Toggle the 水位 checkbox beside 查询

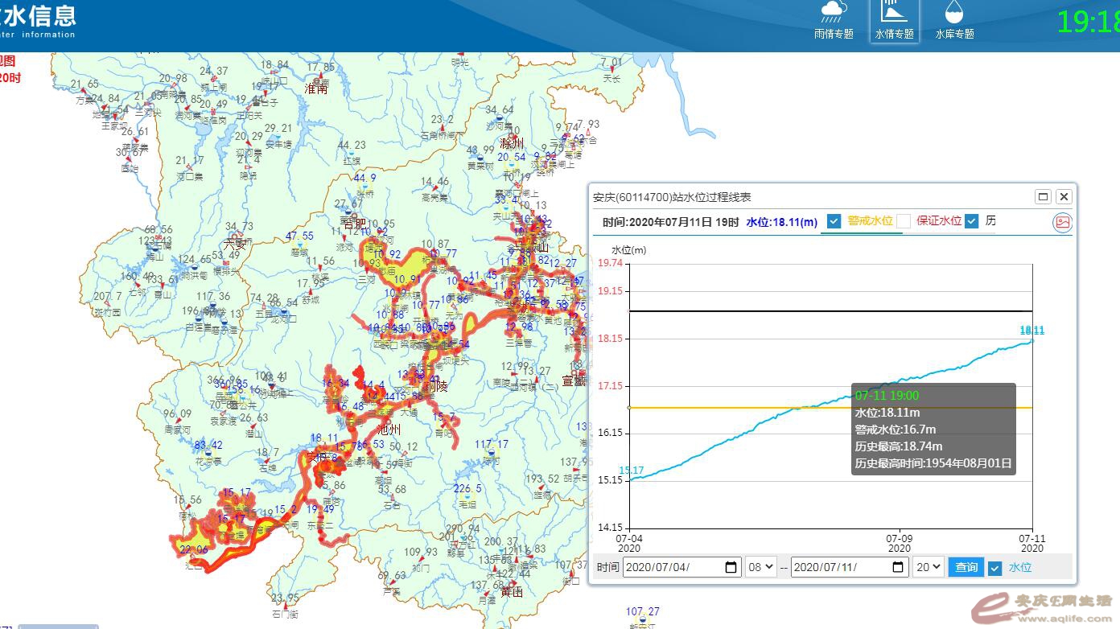[x=995, y=568]
